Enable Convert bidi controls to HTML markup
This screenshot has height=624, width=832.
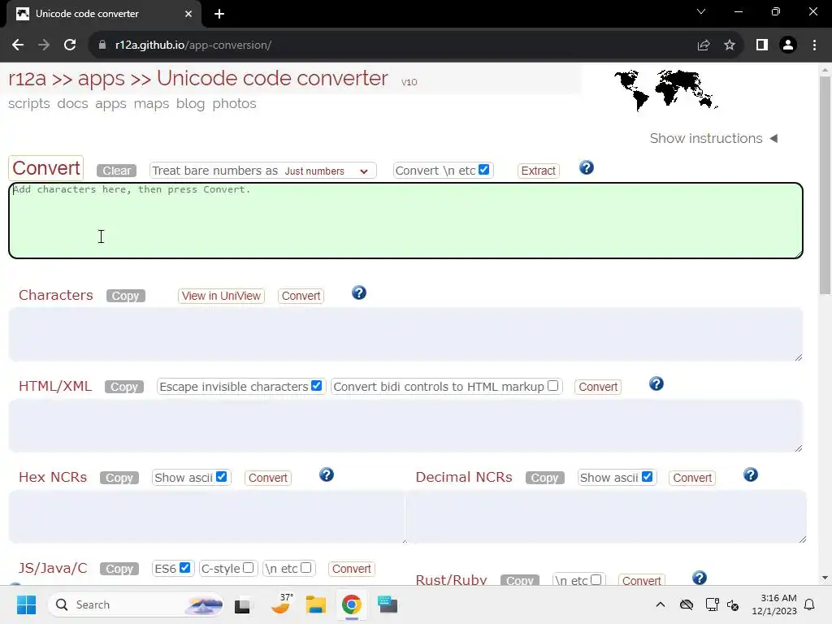click(x=552, y=386)
